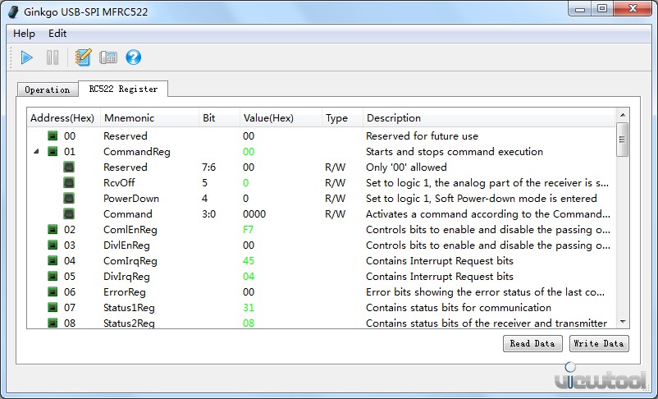
Task: Select the RcvOff mnemonic text
Action: (119, 183)
